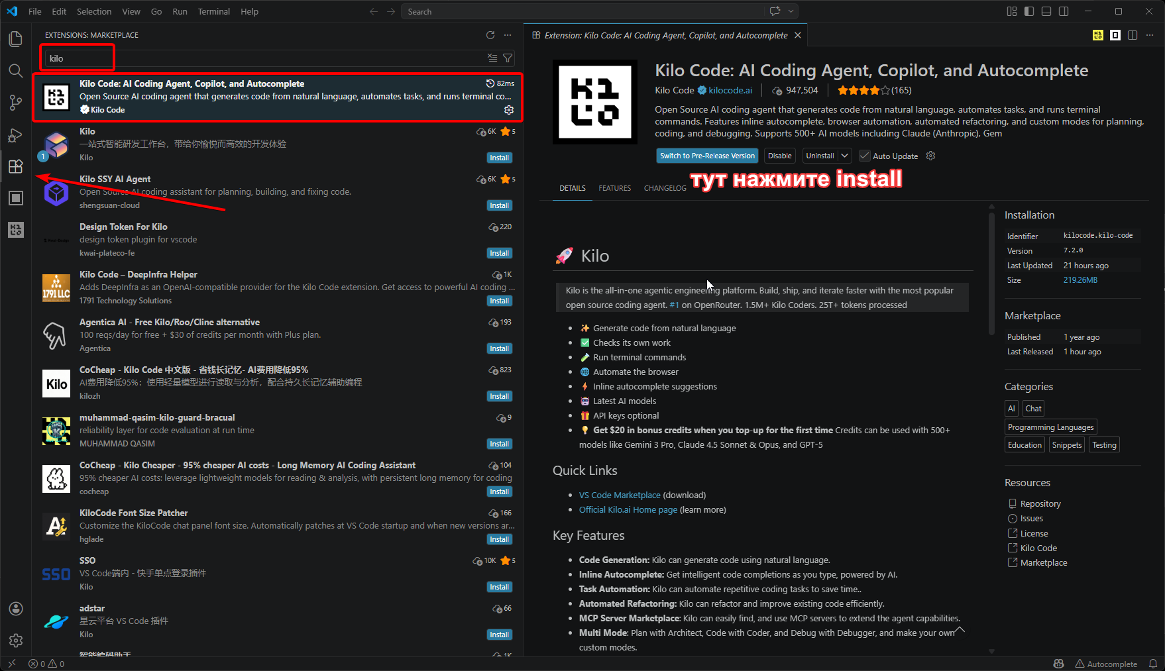Go back using the title bar arrow

pyautogui.click(x=374, y=11)
